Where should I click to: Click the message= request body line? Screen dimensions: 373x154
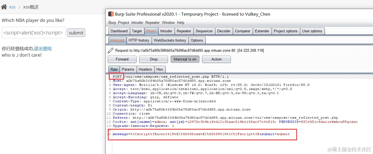[x=201, y=134]
